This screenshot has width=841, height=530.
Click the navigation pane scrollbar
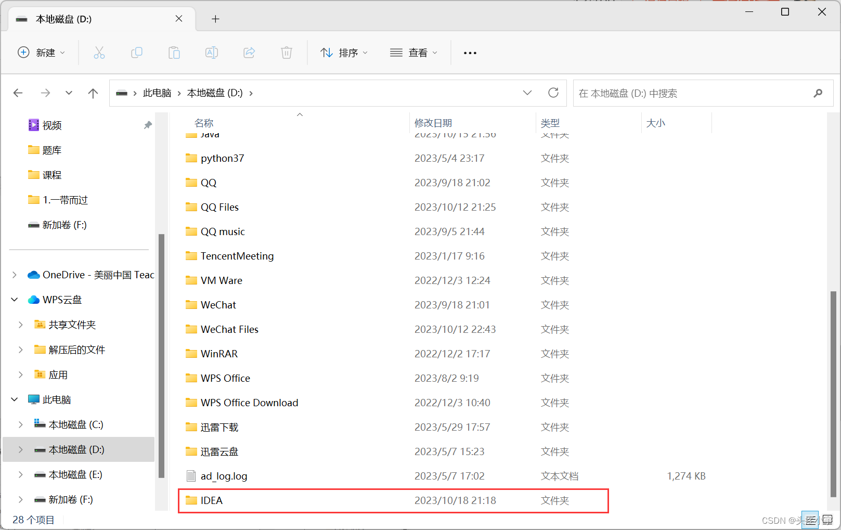161,356
